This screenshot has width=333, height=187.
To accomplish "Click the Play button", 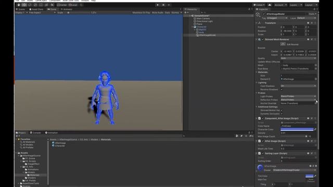I will [x=158, y=5].
